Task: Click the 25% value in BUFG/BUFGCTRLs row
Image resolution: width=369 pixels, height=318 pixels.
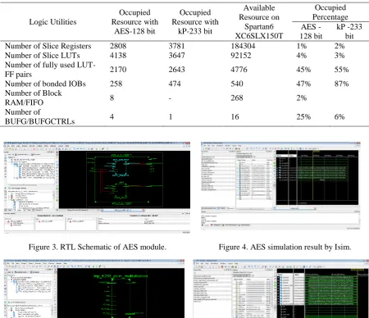Action: point(303,116)
